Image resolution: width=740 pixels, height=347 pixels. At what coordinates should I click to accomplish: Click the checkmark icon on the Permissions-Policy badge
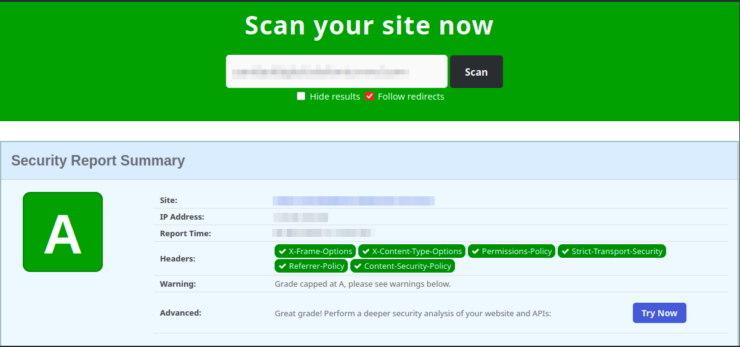click(x=475, y=251)
